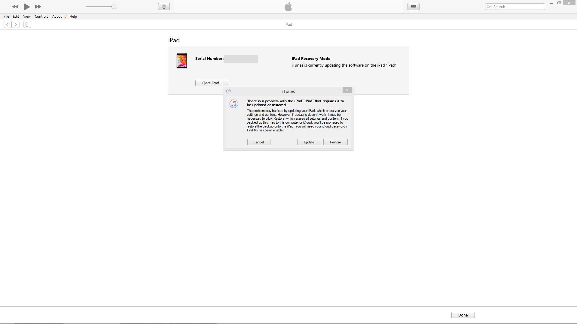Viewport: 577px width, 324px height.
Task: Click the Up Next list view icon
Action: (414, 7)
